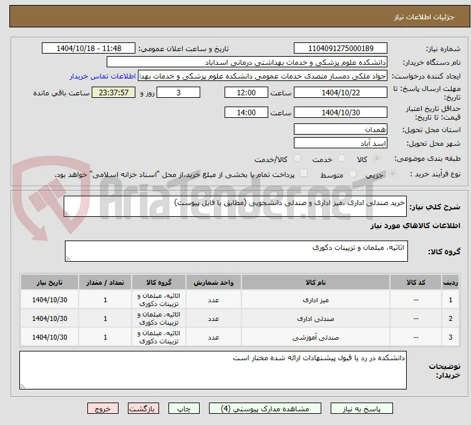Click the remaining days field showing 3
The image size is (471, 425).
pyautogui.click(x=178, y=92)
